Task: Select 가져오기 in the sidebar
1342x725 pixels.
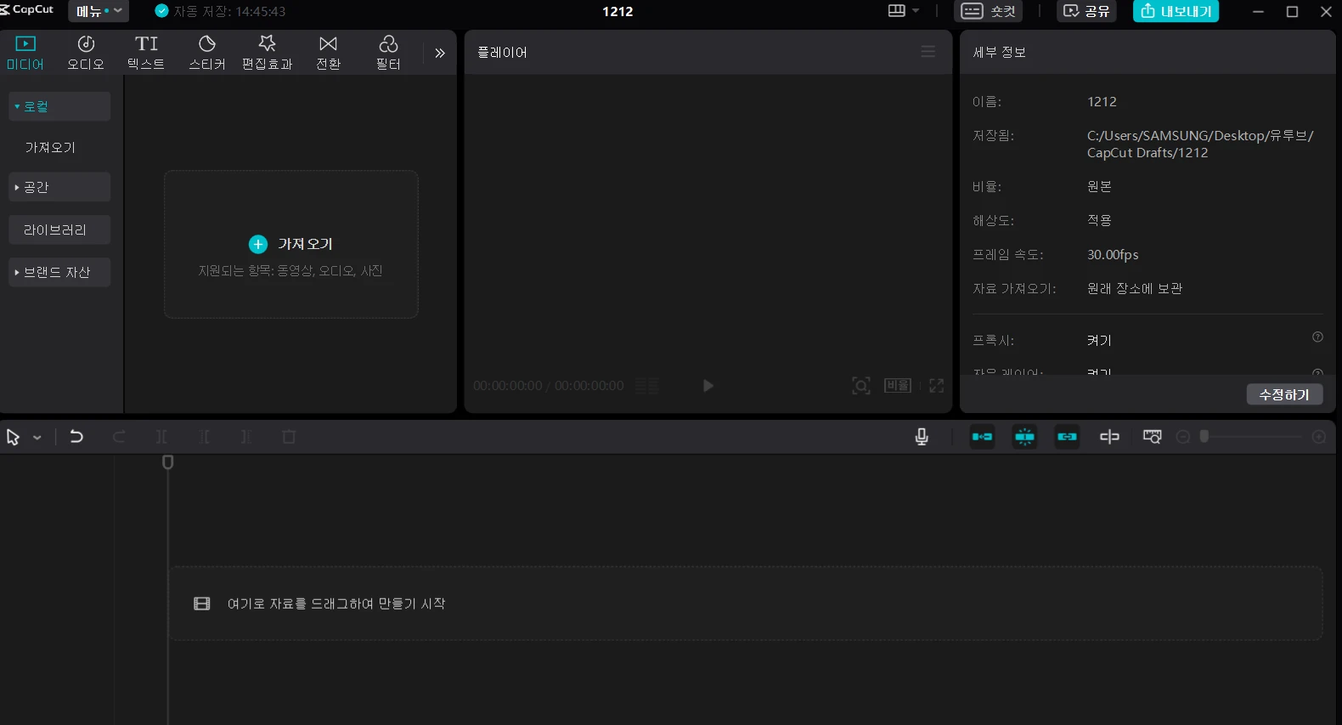Action: point(50,147)
